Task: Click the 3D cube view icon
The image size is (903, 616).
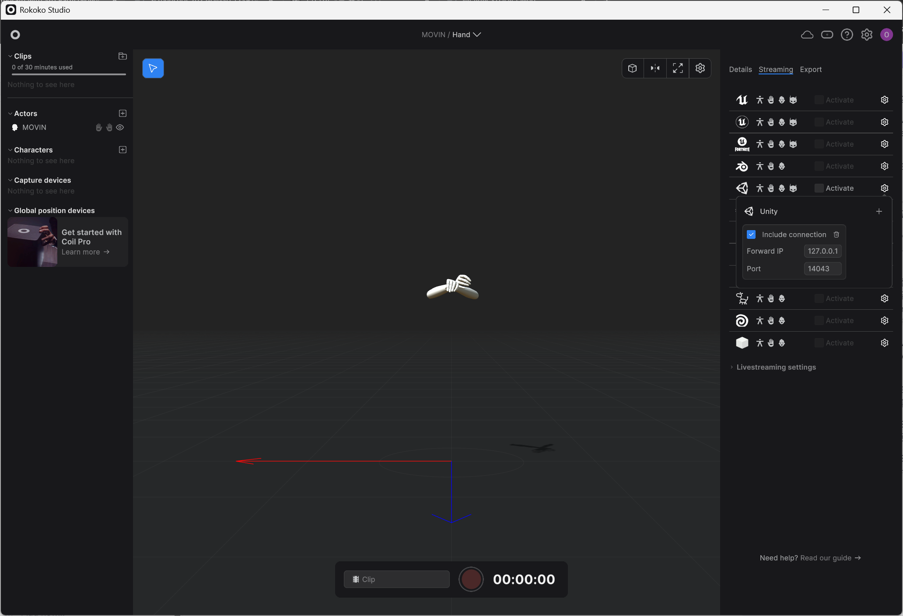Action: [632, 68]
